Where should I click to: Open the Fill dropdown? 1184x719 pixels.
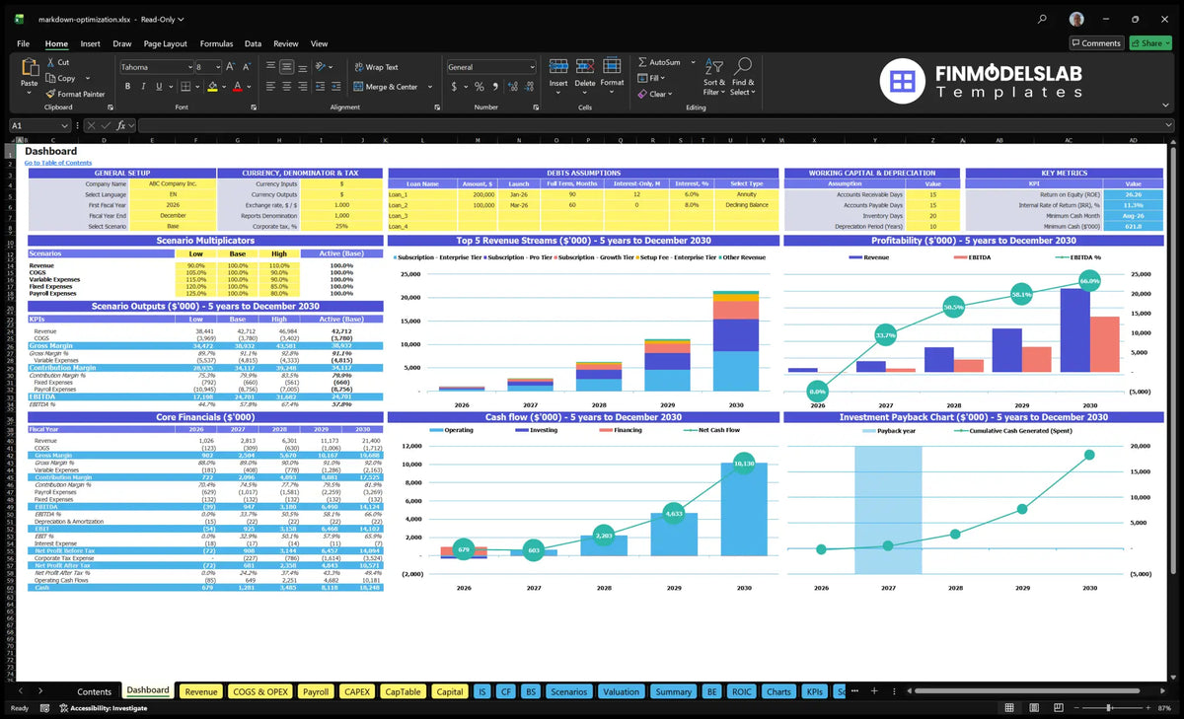tap(652, 78)
